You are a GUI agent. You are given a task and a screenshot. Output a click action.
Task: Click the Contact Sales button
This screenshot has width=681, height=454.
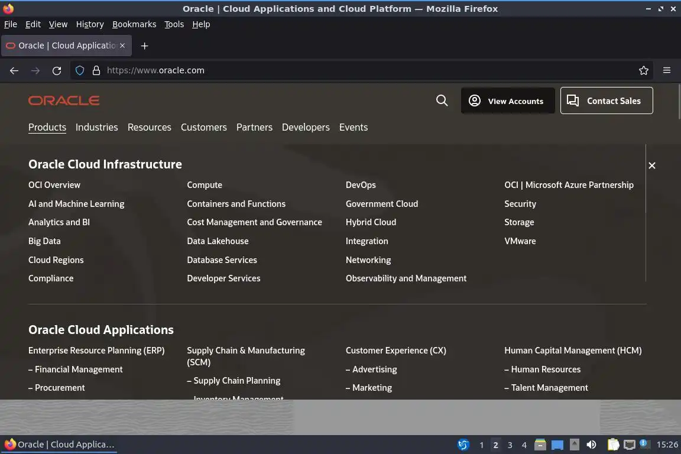point(607,101)
